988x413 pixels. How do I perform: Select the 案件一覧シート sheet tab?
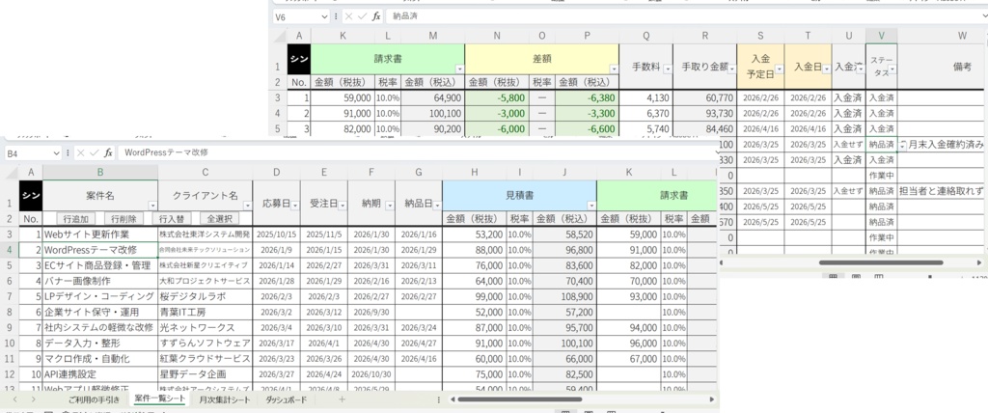[160, 399]
